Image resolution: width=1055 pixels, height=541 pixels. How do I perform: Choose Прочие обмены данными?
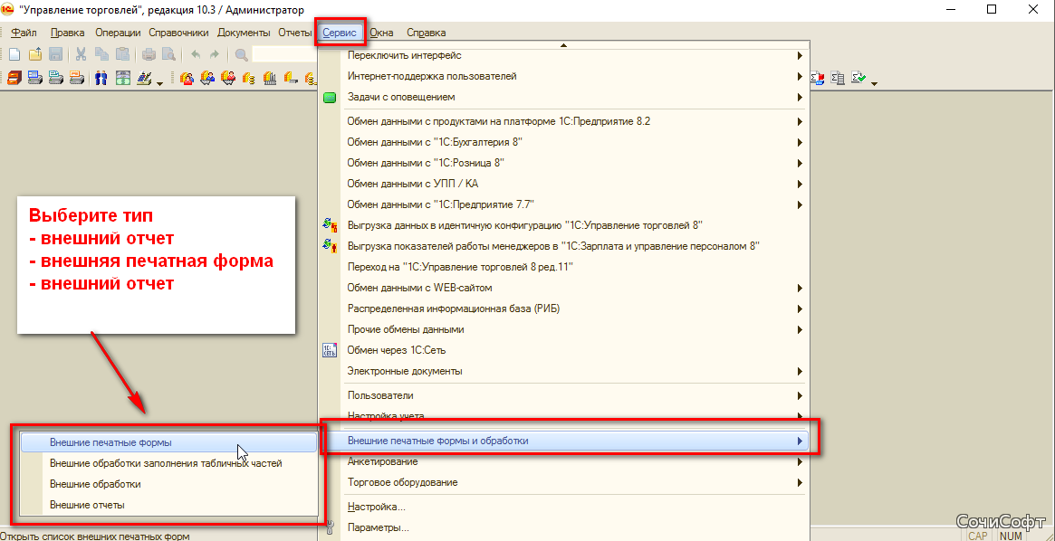pyautogui.click(x=564, y=329)
